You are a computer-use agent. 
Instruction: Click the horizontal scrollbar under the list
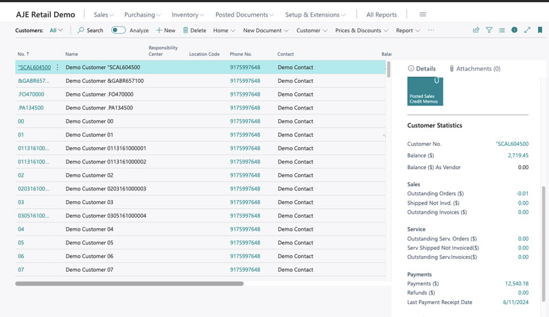[129, 283]
